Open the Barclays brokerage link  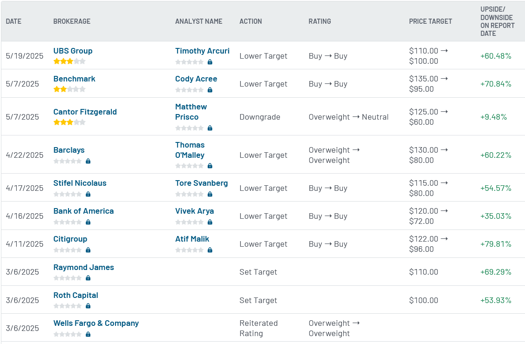(x=69, y=150)
